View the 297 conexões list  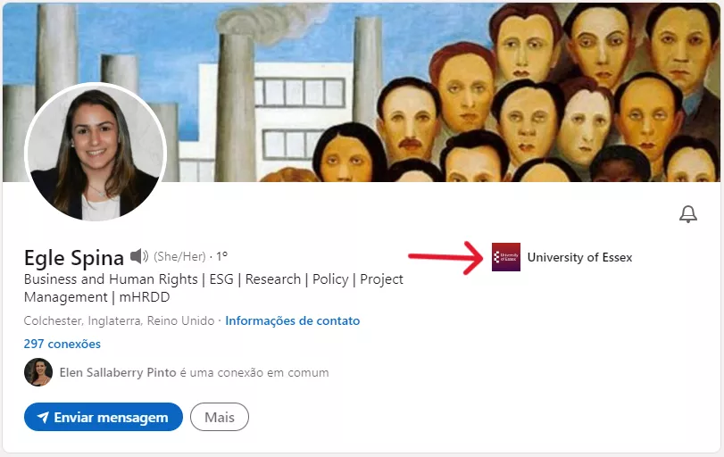point(62,344)
